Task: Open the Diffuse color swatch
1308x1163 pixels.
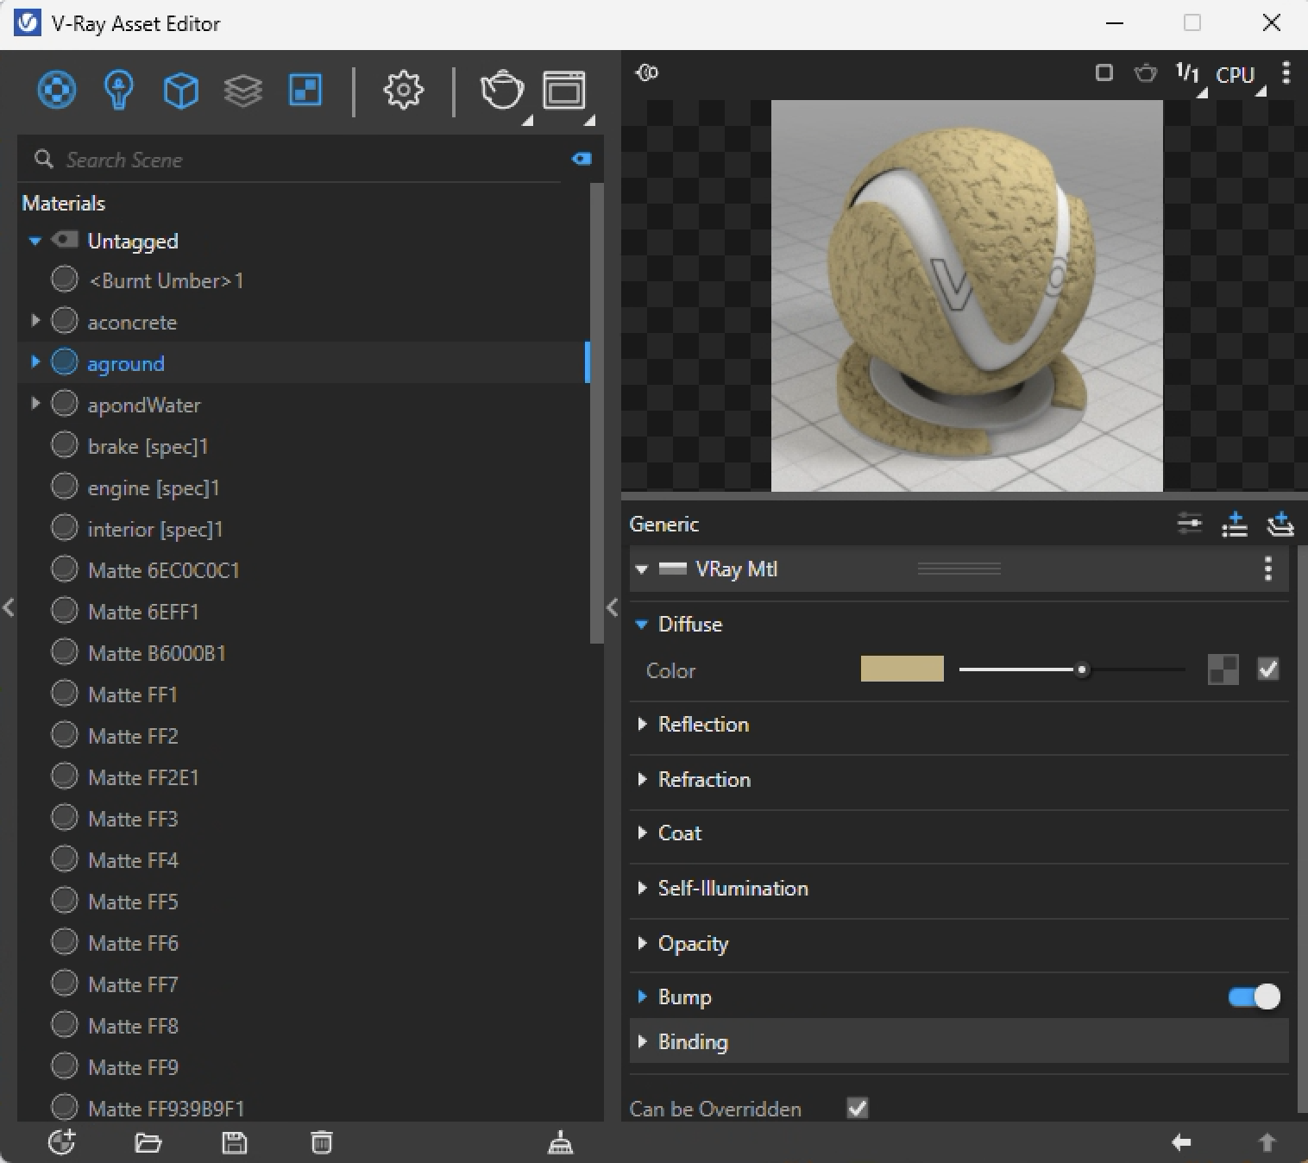Action: click(902, 670)
